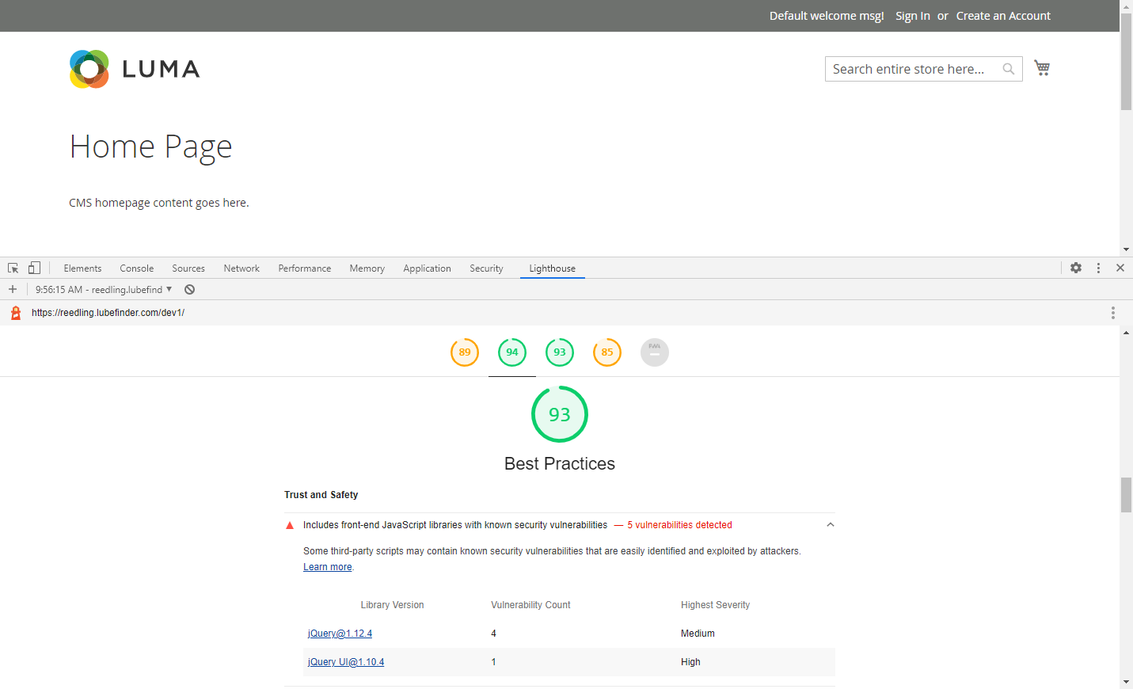Open DevTools customize three-dot menu
Viewport: 1133px width, 689px height.
point(1098,268)
